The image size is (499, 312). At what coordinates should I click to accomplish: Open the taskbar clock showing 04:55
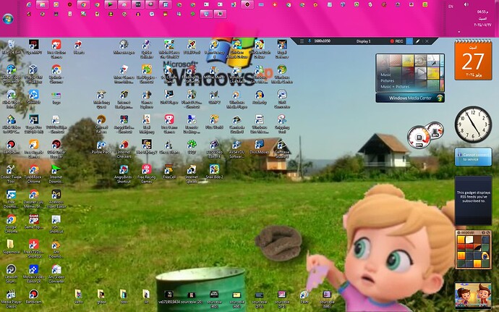pyautogui.click(x=482, y=18)
